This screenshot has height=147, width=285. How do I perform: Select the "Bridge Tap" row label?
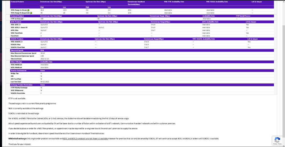coord(15,73)
